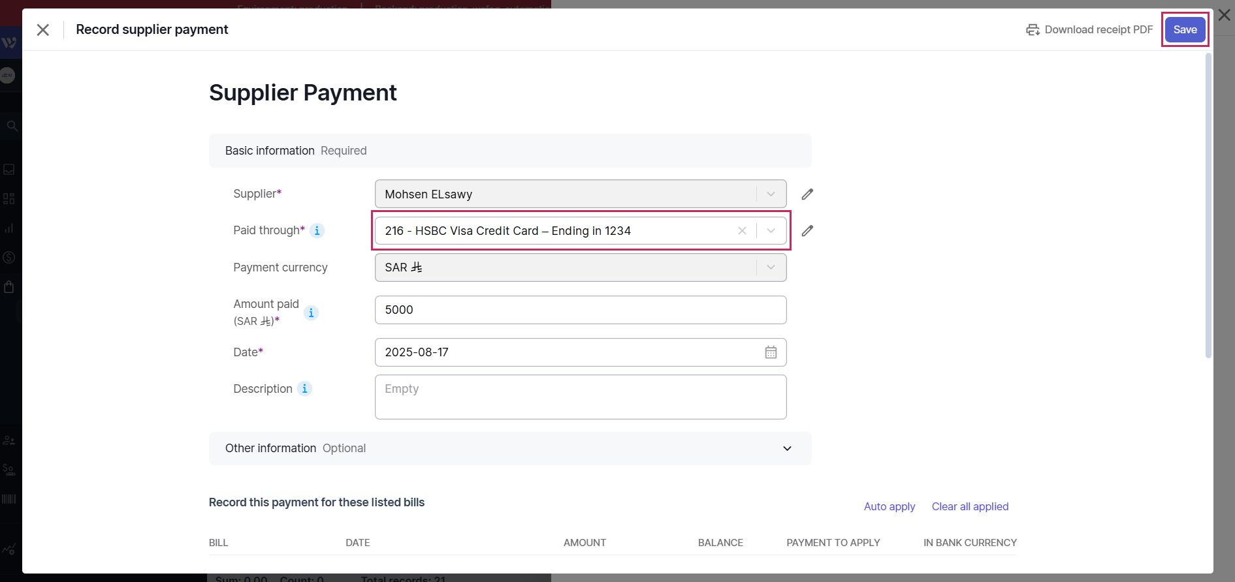Click Download receipt PDF
This screenshot has width=1235, height=582.
(x=1089, y=30)
